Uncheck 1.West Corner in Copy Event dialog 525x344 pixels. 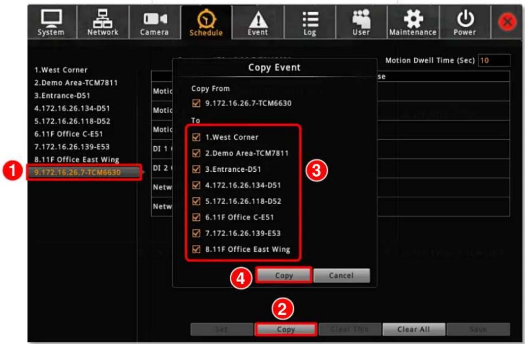click(x=196, y=137)
